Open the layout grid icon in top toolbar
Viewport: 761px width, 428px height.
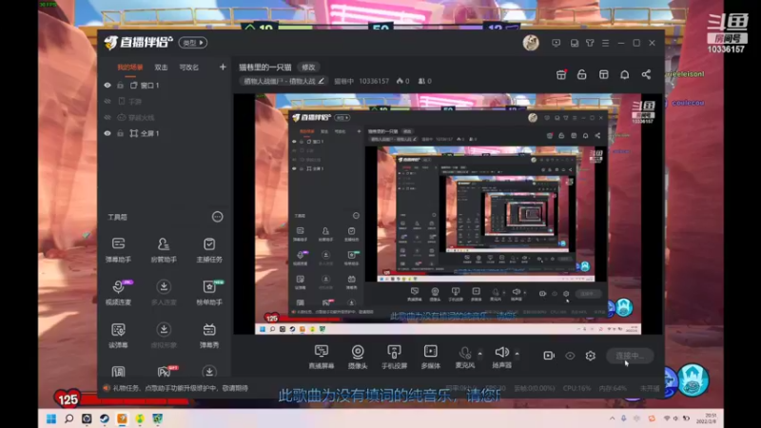[x=603, y=74]
